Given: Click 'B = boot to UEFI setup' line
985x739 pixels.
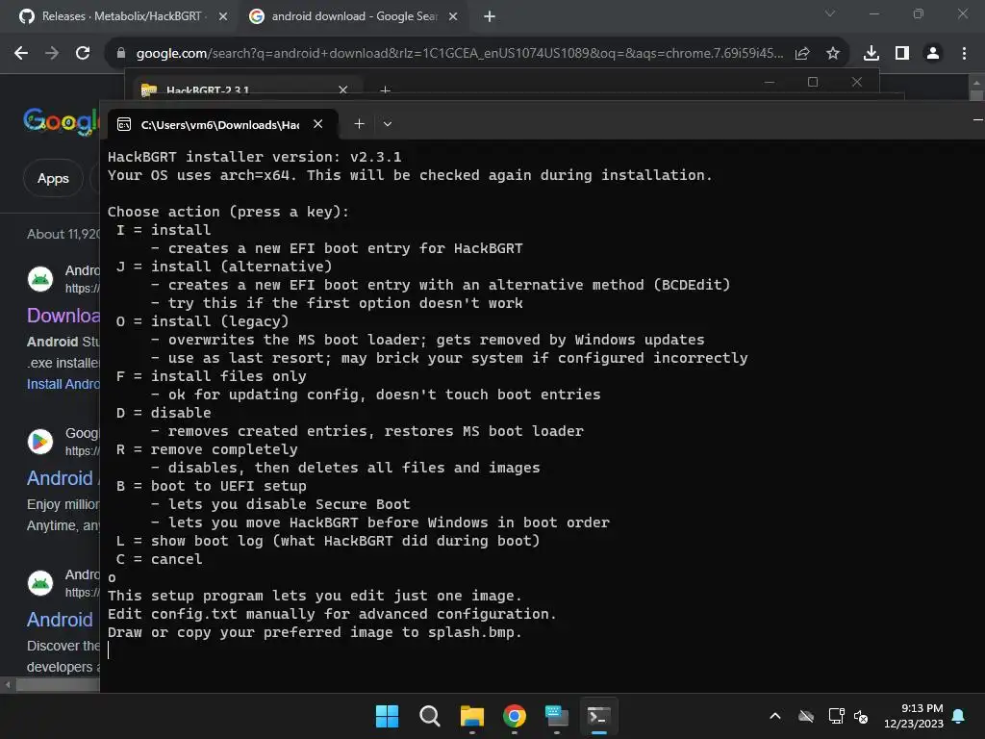Looking at the screenshot, I should pyautogui.click(x=211, y=486).
